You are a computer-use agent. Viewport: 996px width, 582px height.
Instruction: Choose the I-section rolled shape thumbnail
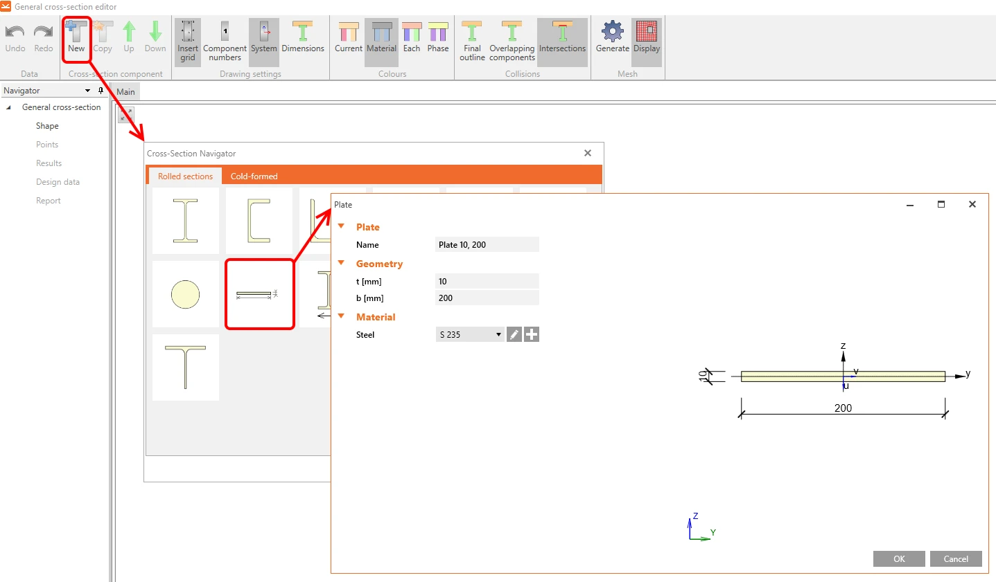(185, 221)
